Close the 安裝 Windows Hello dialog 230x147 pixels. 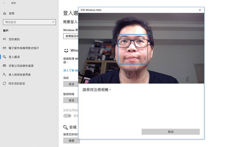tap(200, 10)
